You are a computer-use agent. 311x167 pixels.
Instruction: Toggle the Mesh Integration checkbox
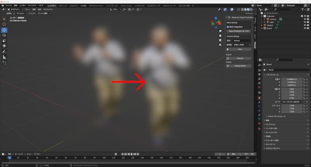(228, 27)
